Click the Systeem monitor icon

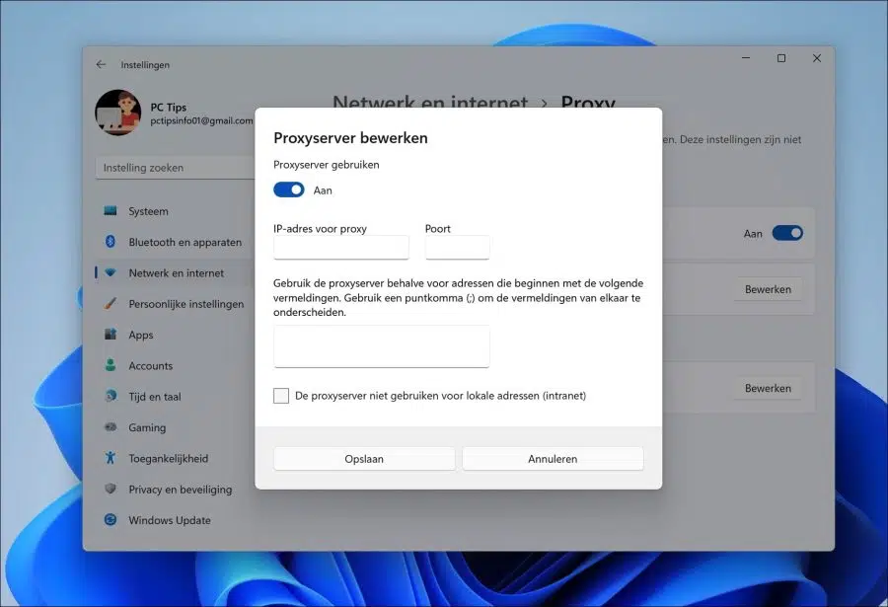[111, 211]
